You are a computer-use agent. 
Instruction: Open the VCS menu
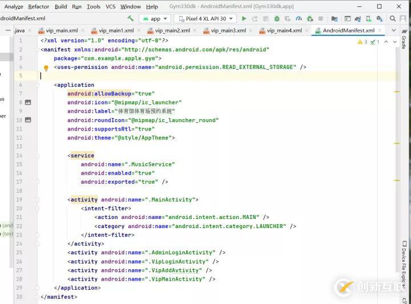(x=110, y=6)
